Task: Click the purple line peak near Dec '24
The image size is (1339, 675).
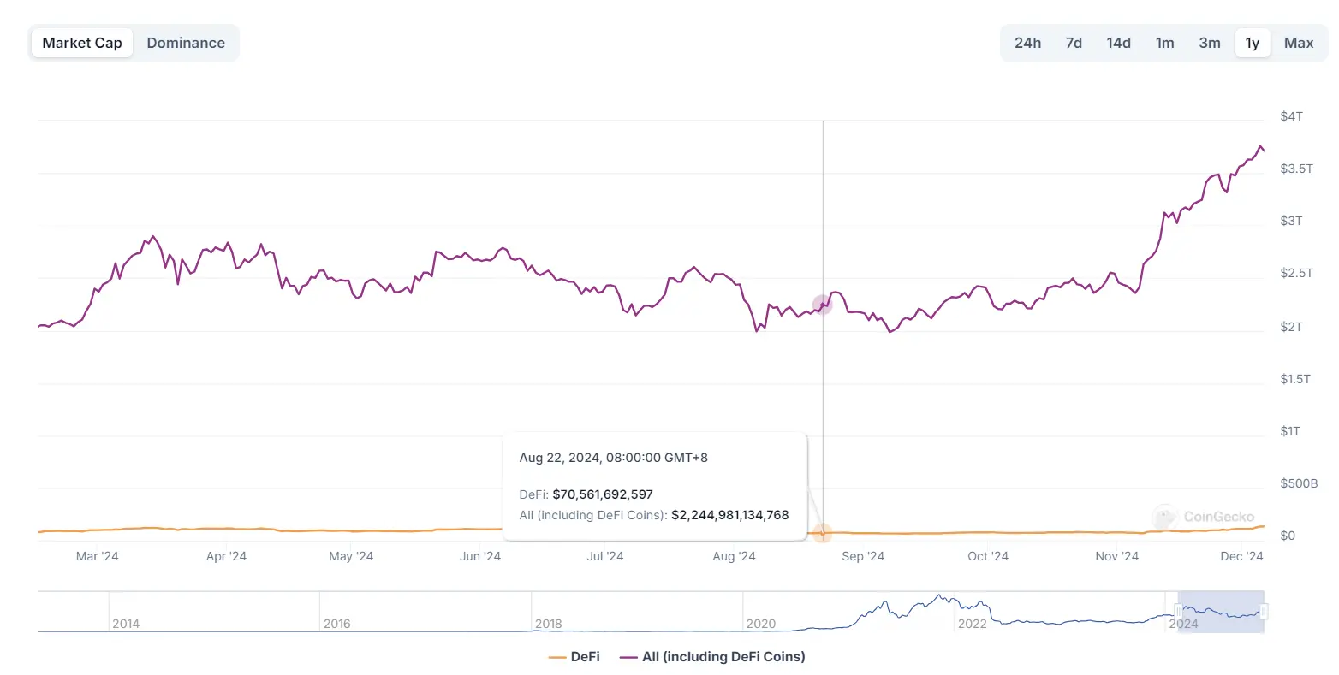Action: coord(1260,147)
